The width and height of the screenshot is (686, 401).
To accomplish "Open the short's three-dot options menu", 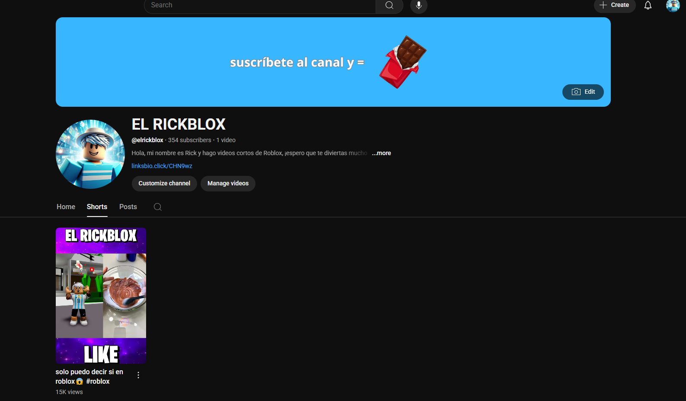I will (x=138, y=375).
